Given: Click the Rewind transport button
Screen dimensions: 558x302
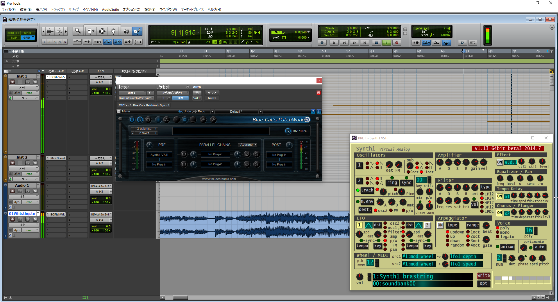Looking at the screenshot, I should pyautogui.click(x=344, y=43).
